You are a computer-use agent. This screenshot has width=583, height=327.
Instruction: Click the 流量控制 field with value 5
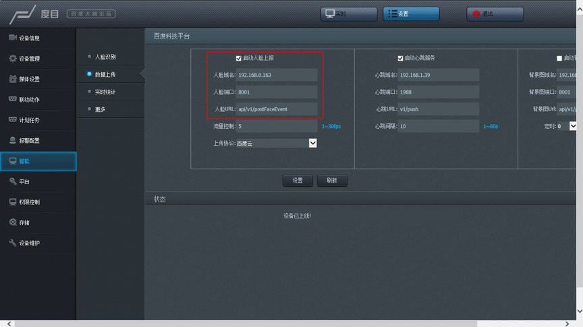276,126
